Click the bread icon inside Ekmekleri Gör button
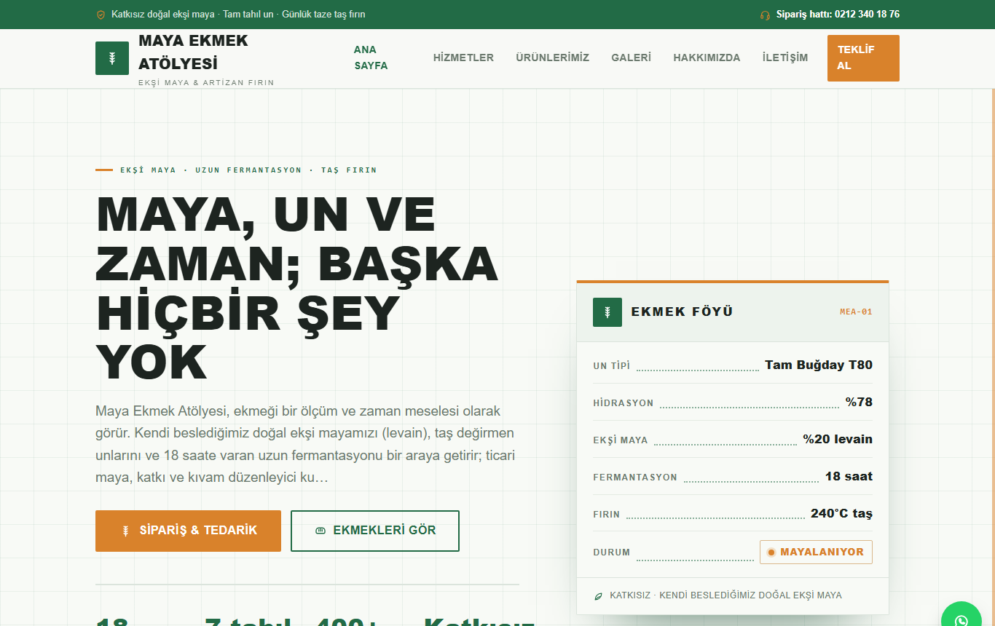Screen dimensions: 995x626 [320, 531]
